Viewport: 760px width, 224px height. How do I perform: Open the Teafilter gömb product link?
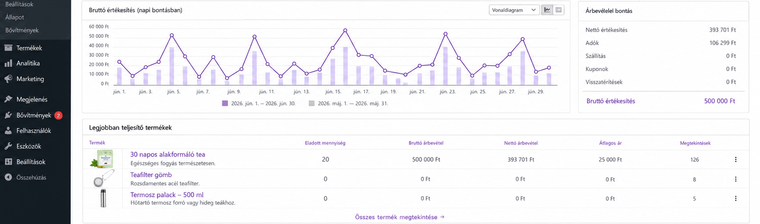tap(151, 175)
